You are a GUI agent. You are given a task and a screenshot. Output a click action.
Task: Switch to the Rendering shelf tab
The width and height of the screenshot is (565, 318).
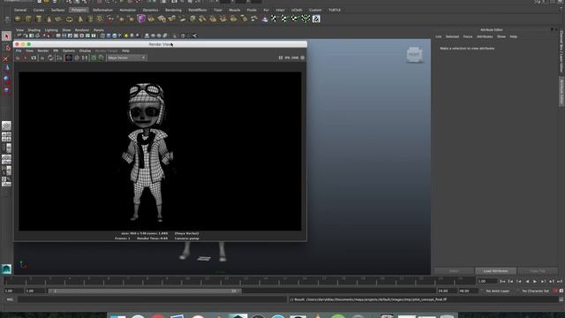pyautogui.click(x=173, y=10)
